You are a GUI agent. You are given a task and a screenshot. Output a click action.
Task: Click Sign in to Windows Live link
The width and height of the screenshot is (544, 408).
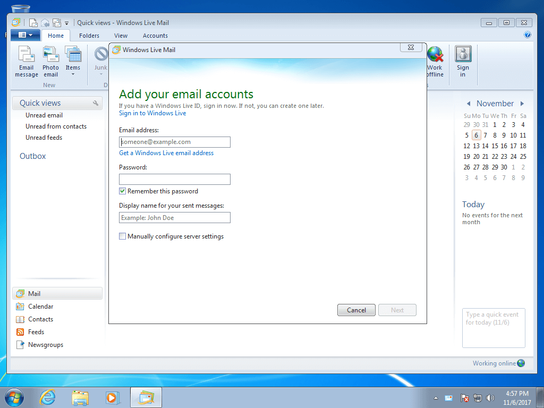[152, 113]
